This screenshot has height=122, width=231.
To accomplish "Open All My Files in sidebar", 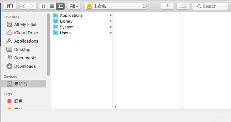I will [25, 24].
